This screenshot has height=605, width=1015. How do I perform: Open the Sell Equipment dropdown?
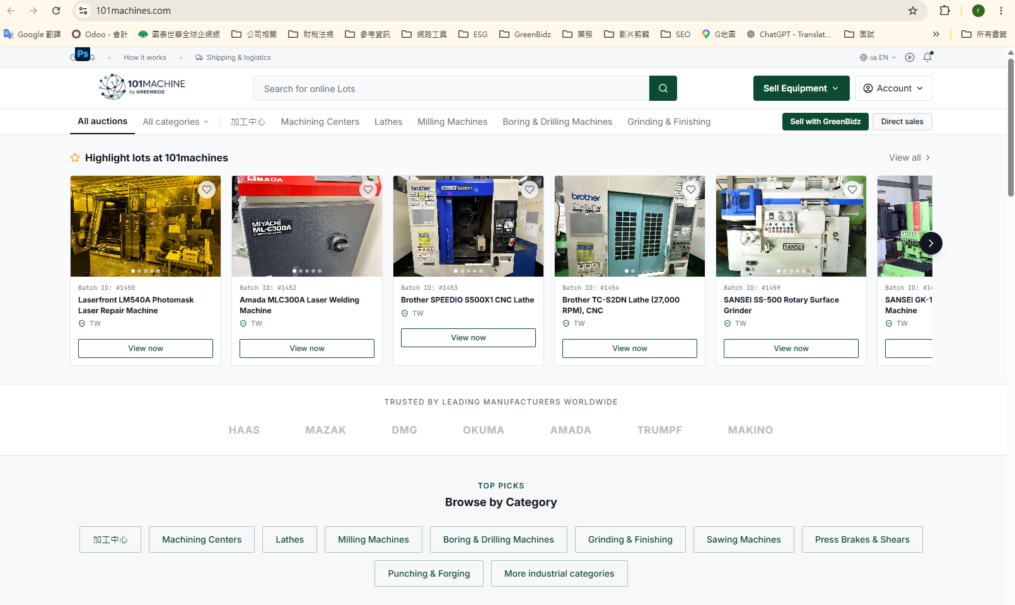[x=801, y=88]
